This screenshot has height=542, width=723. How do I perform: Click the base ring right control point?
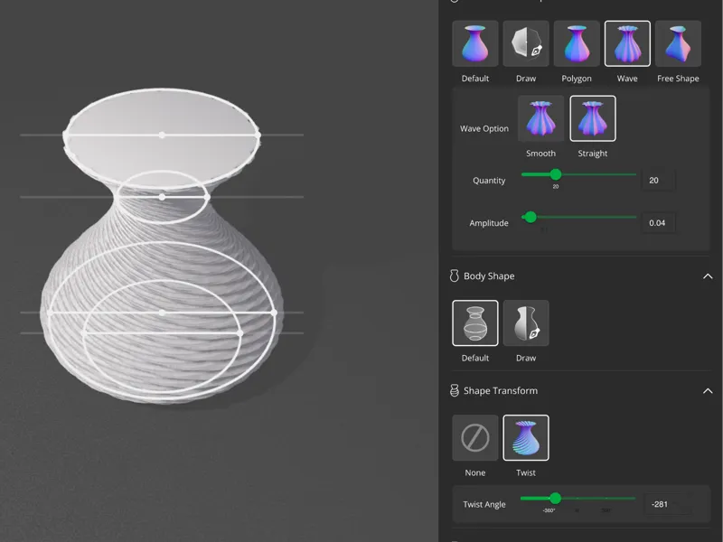(239, 332)
